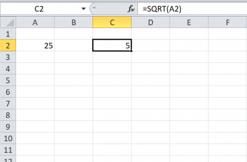Select column F header
This screenshot has height=162, width=247.
click(x=228, y=22)
